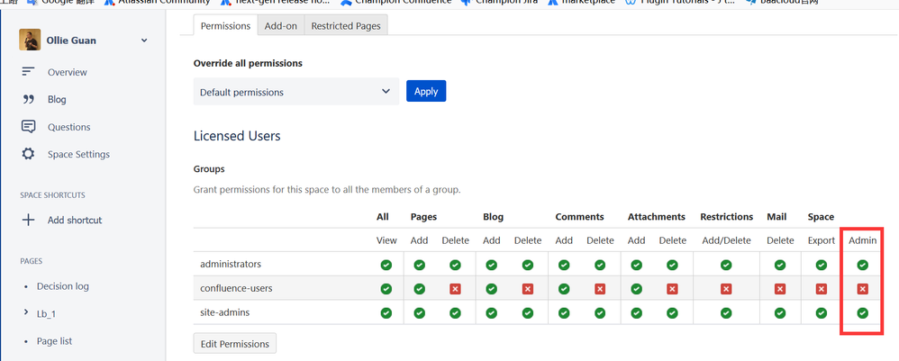This screenshot has width=899, height=361.
Task: Click the site-admins group name
Action: pyautogui.click(x=225, y=312)
